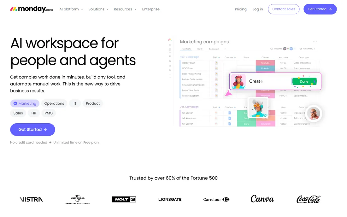Viewport: 347px width, 217px height.
Task: Click the Feature Spotlight row
Action: 250,96
